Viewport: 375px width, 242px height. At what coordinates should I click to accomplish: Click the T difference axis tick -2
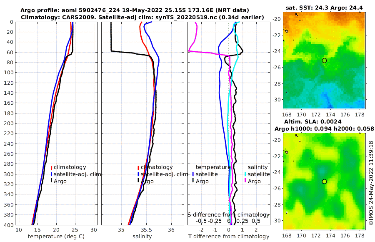pos(201,230)
